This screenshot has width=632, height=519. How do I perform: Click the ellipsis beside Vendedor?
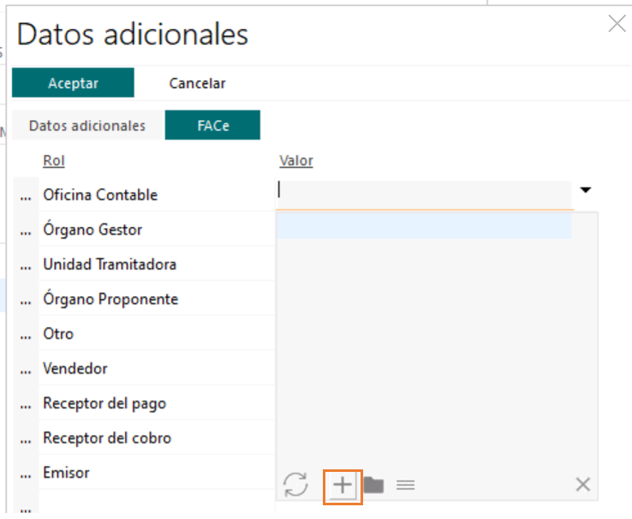click(25, 370)
